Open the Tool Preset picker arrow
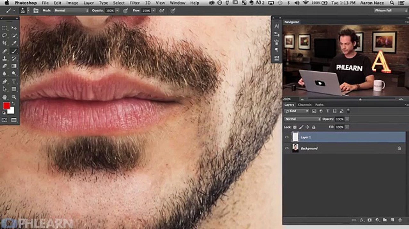The width and height of the screenshot is (409, 229). click(14, 10)
